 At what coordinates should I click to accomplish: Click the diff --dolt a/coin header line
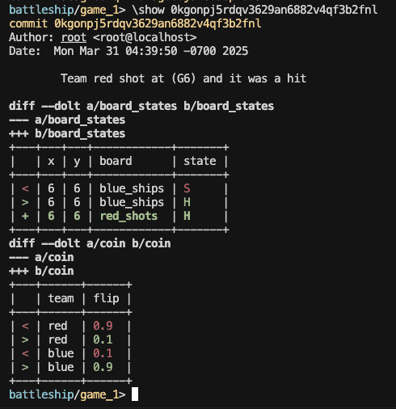tap(90, 243)
